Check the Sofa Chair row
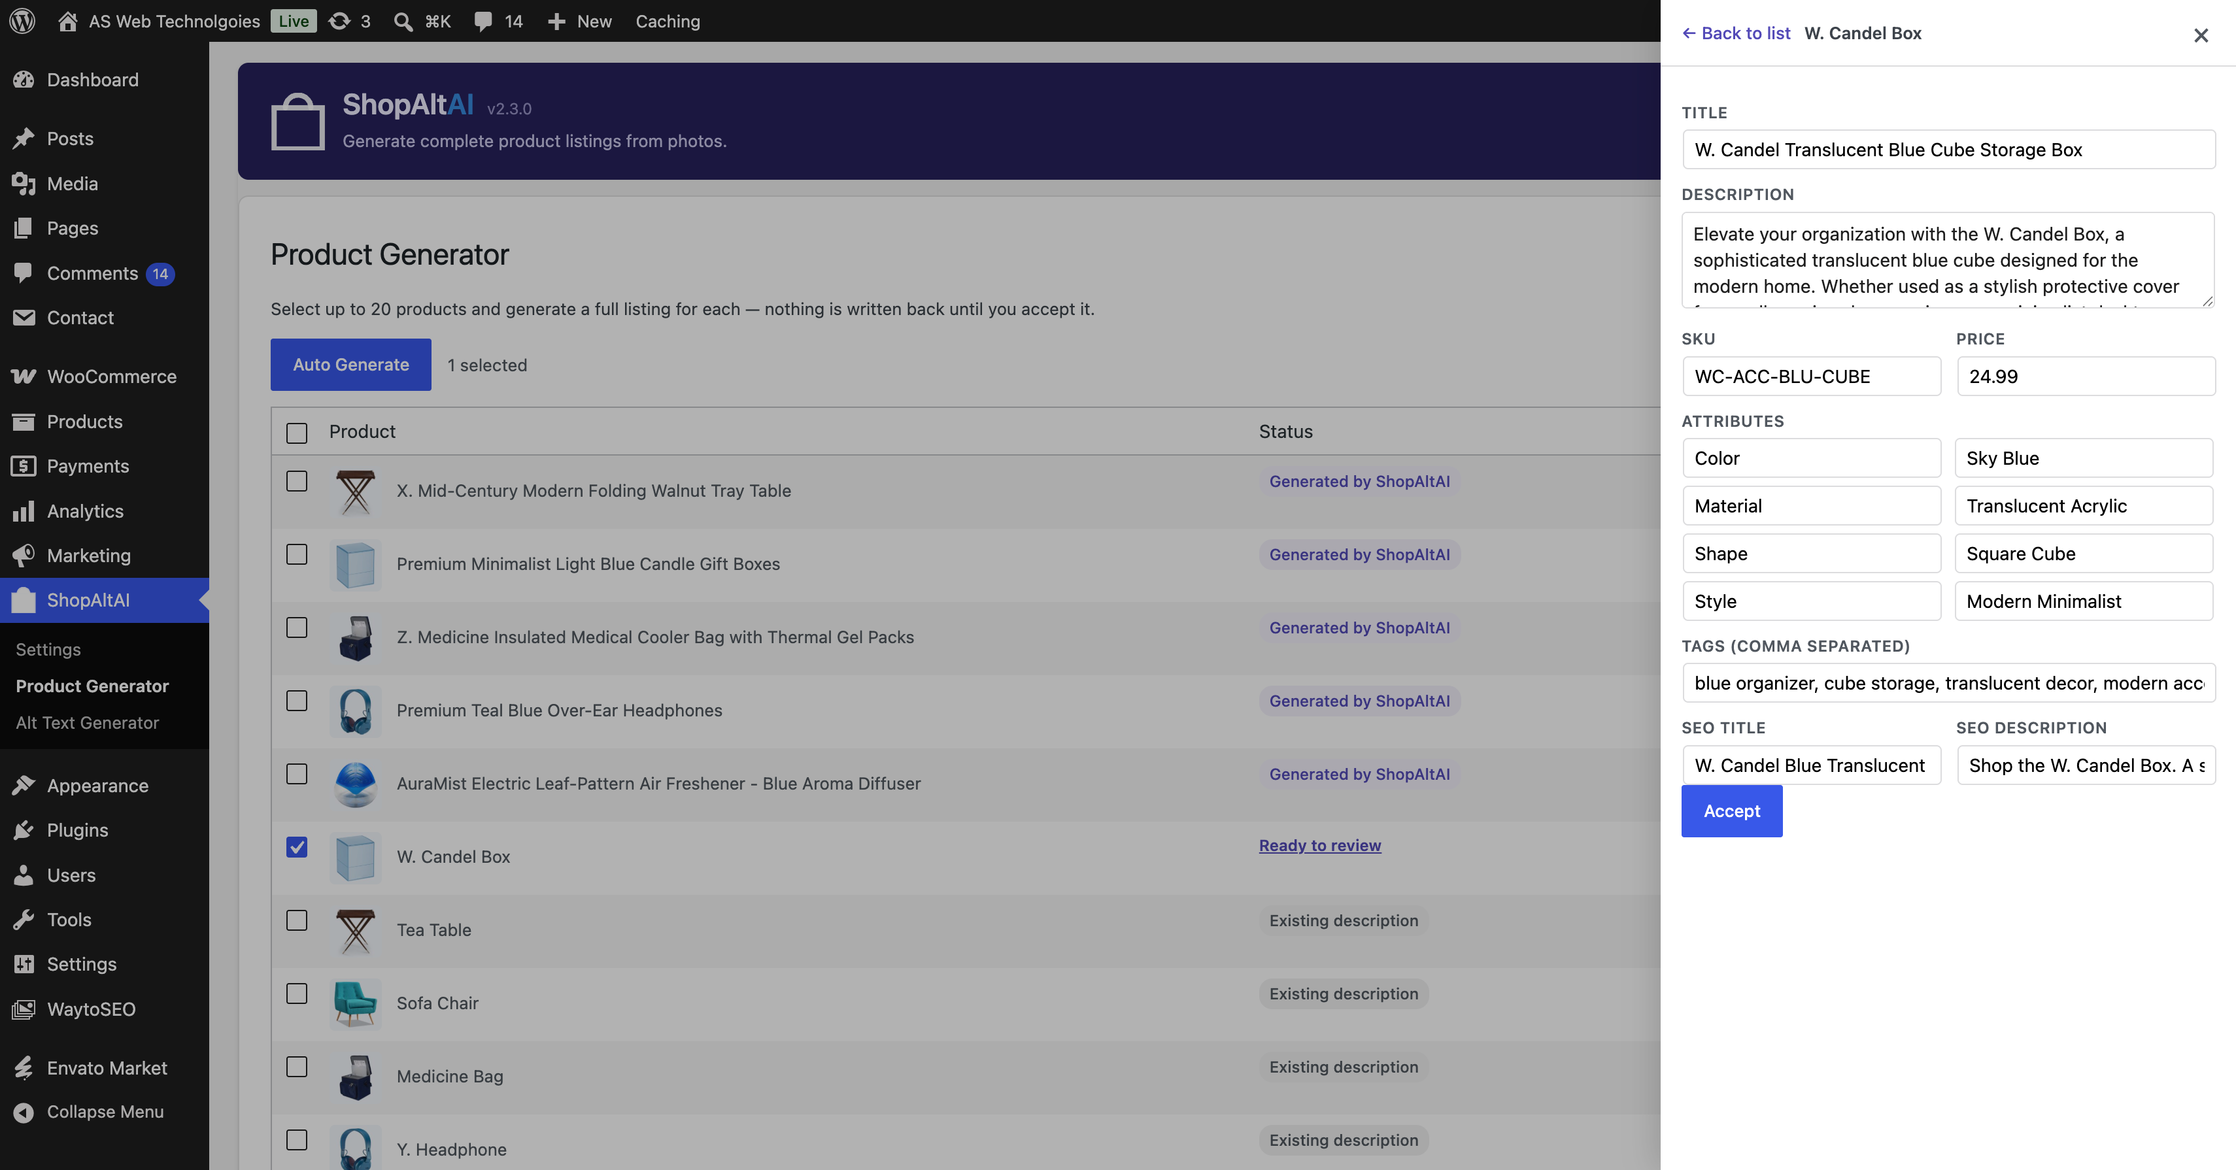 (297, 994)
